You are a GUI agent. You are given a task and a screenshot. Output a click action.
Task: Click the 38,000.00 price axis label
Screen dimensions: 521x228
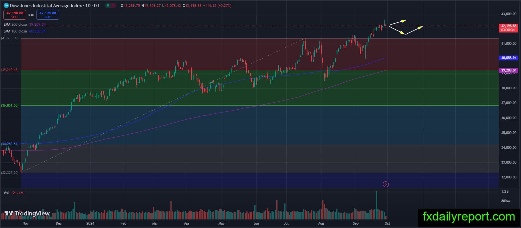[509, 88]
